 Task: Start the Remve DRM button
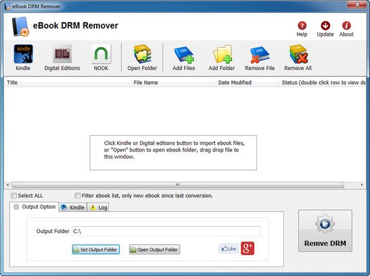click(x=325, y=231)
